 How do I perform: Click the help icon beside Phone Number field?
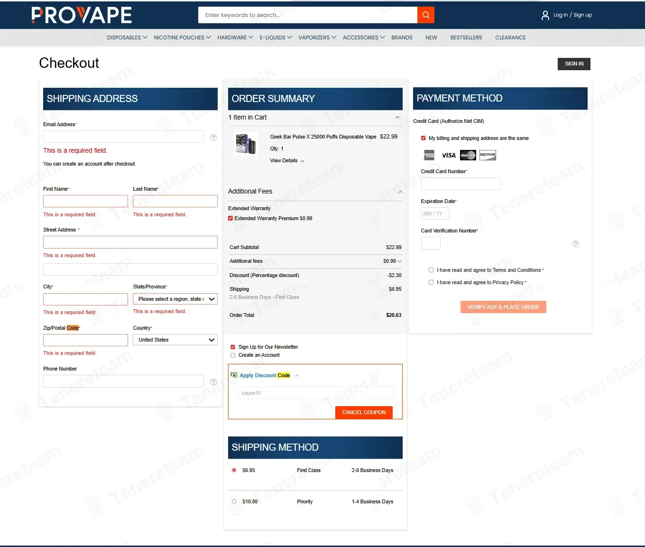[213, 382]
